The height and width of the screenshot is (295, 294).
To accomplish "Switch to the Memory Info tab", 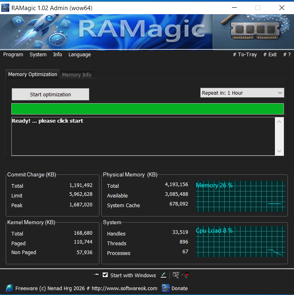I will (77, 75).
